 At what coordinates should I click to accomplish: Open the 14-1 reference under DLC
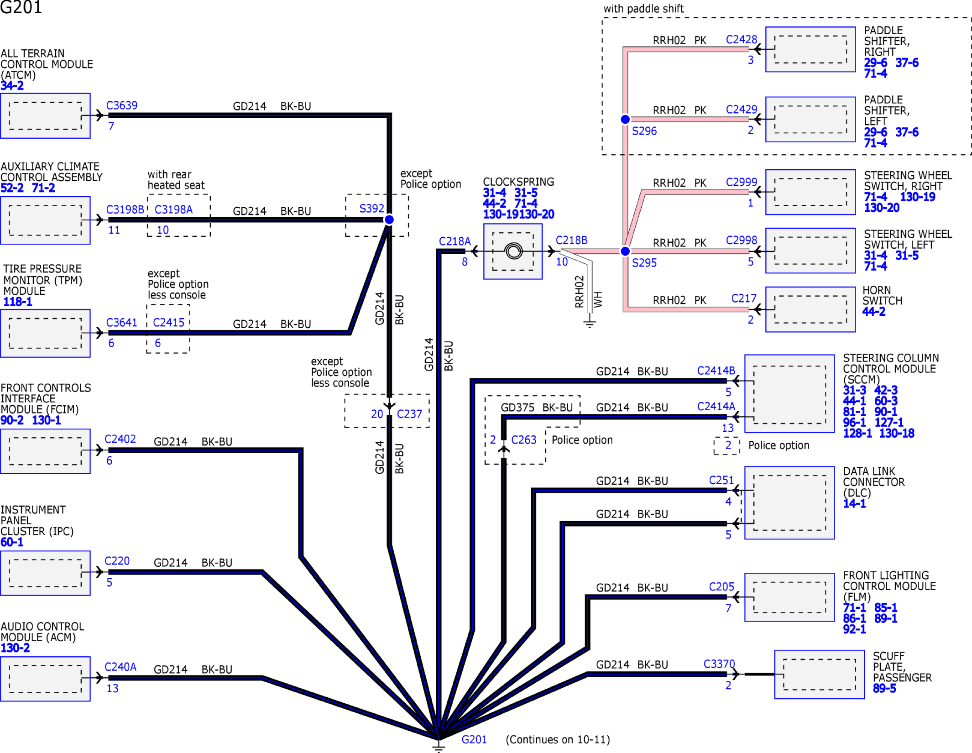pos(854,504)
